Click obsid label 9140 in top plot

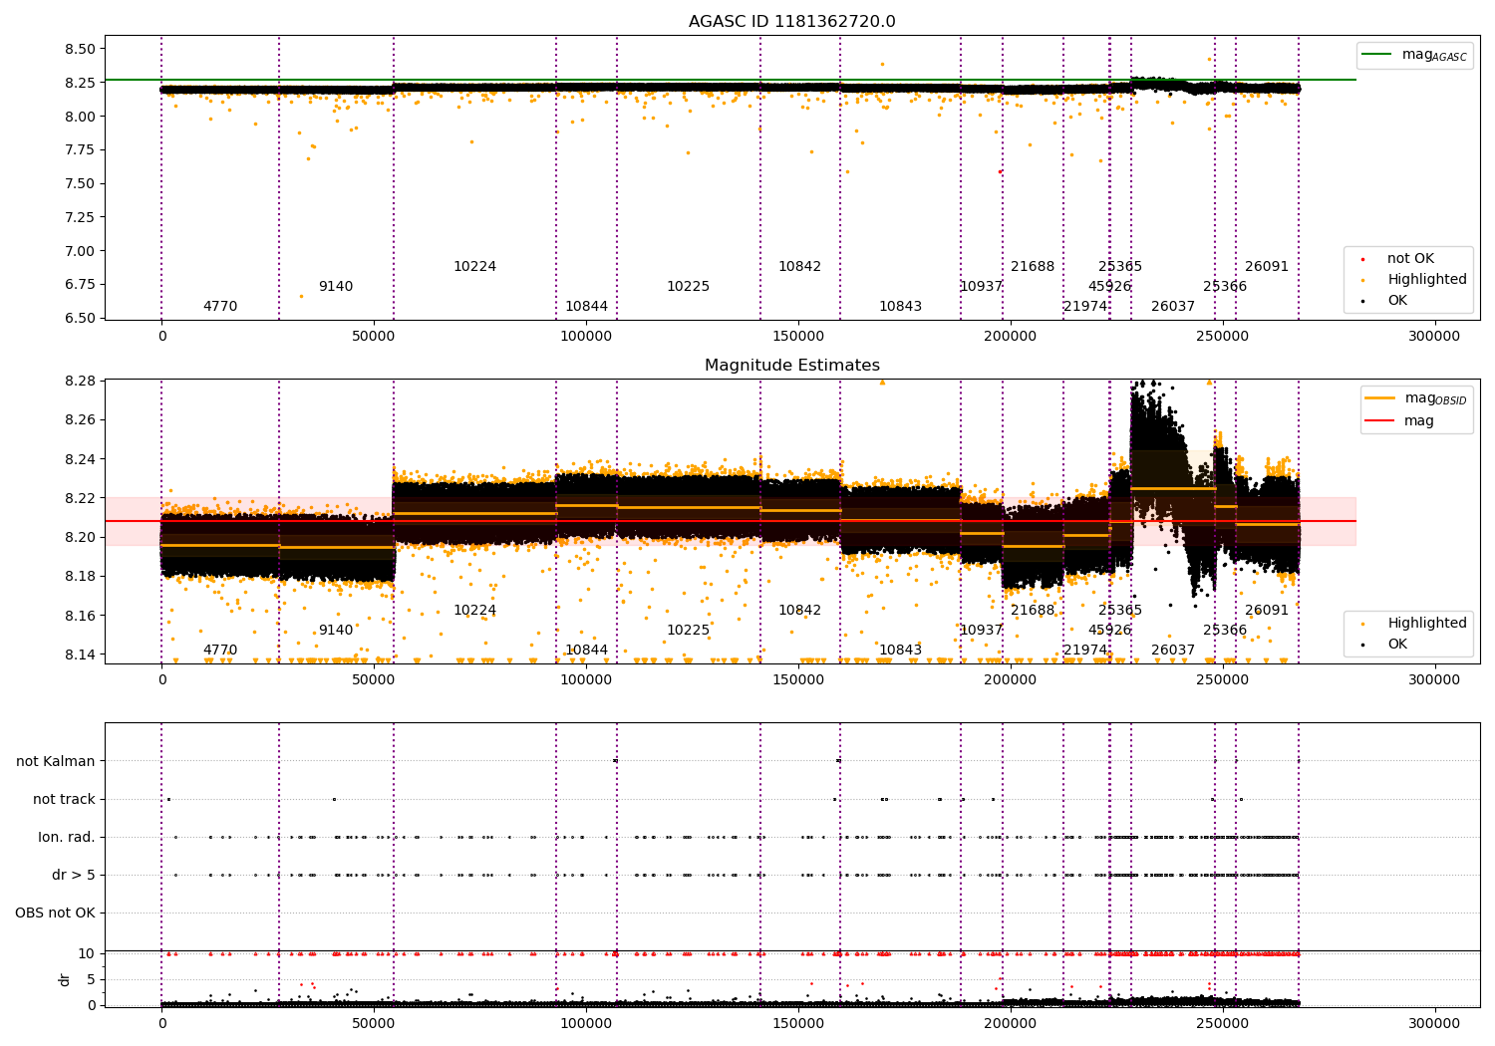[336, 287]
